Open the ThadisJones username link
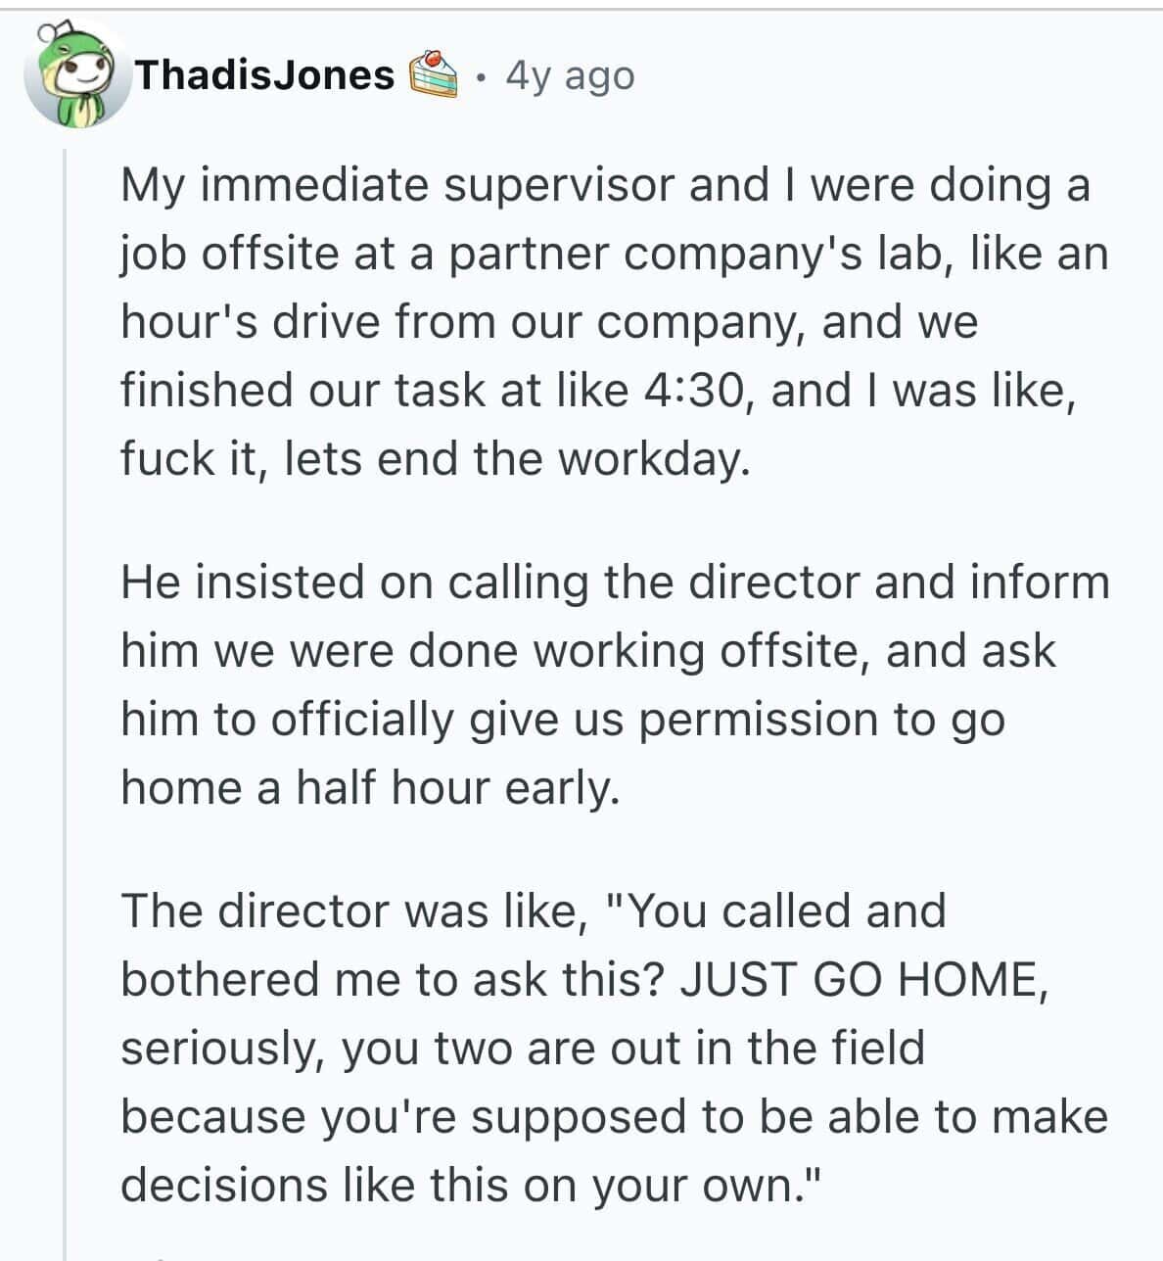The width and height of the screenshot is (1163, 1261). coord(263,75)
